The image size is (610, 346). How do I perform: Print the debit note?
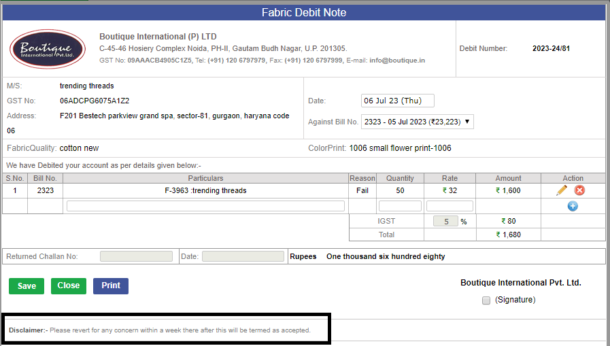click(111, 286)
